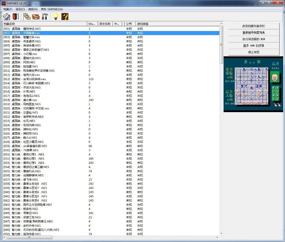Screen dimensions: 285x242
Task: Select row [019] 玛莉医生.NES
Action: tap(111, 104)
